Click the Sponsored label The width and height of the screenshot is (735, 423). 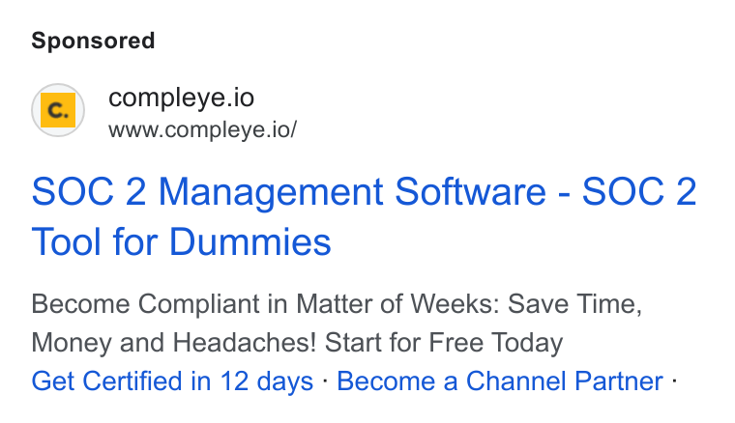pyautogui.click(x=93, y=41)
